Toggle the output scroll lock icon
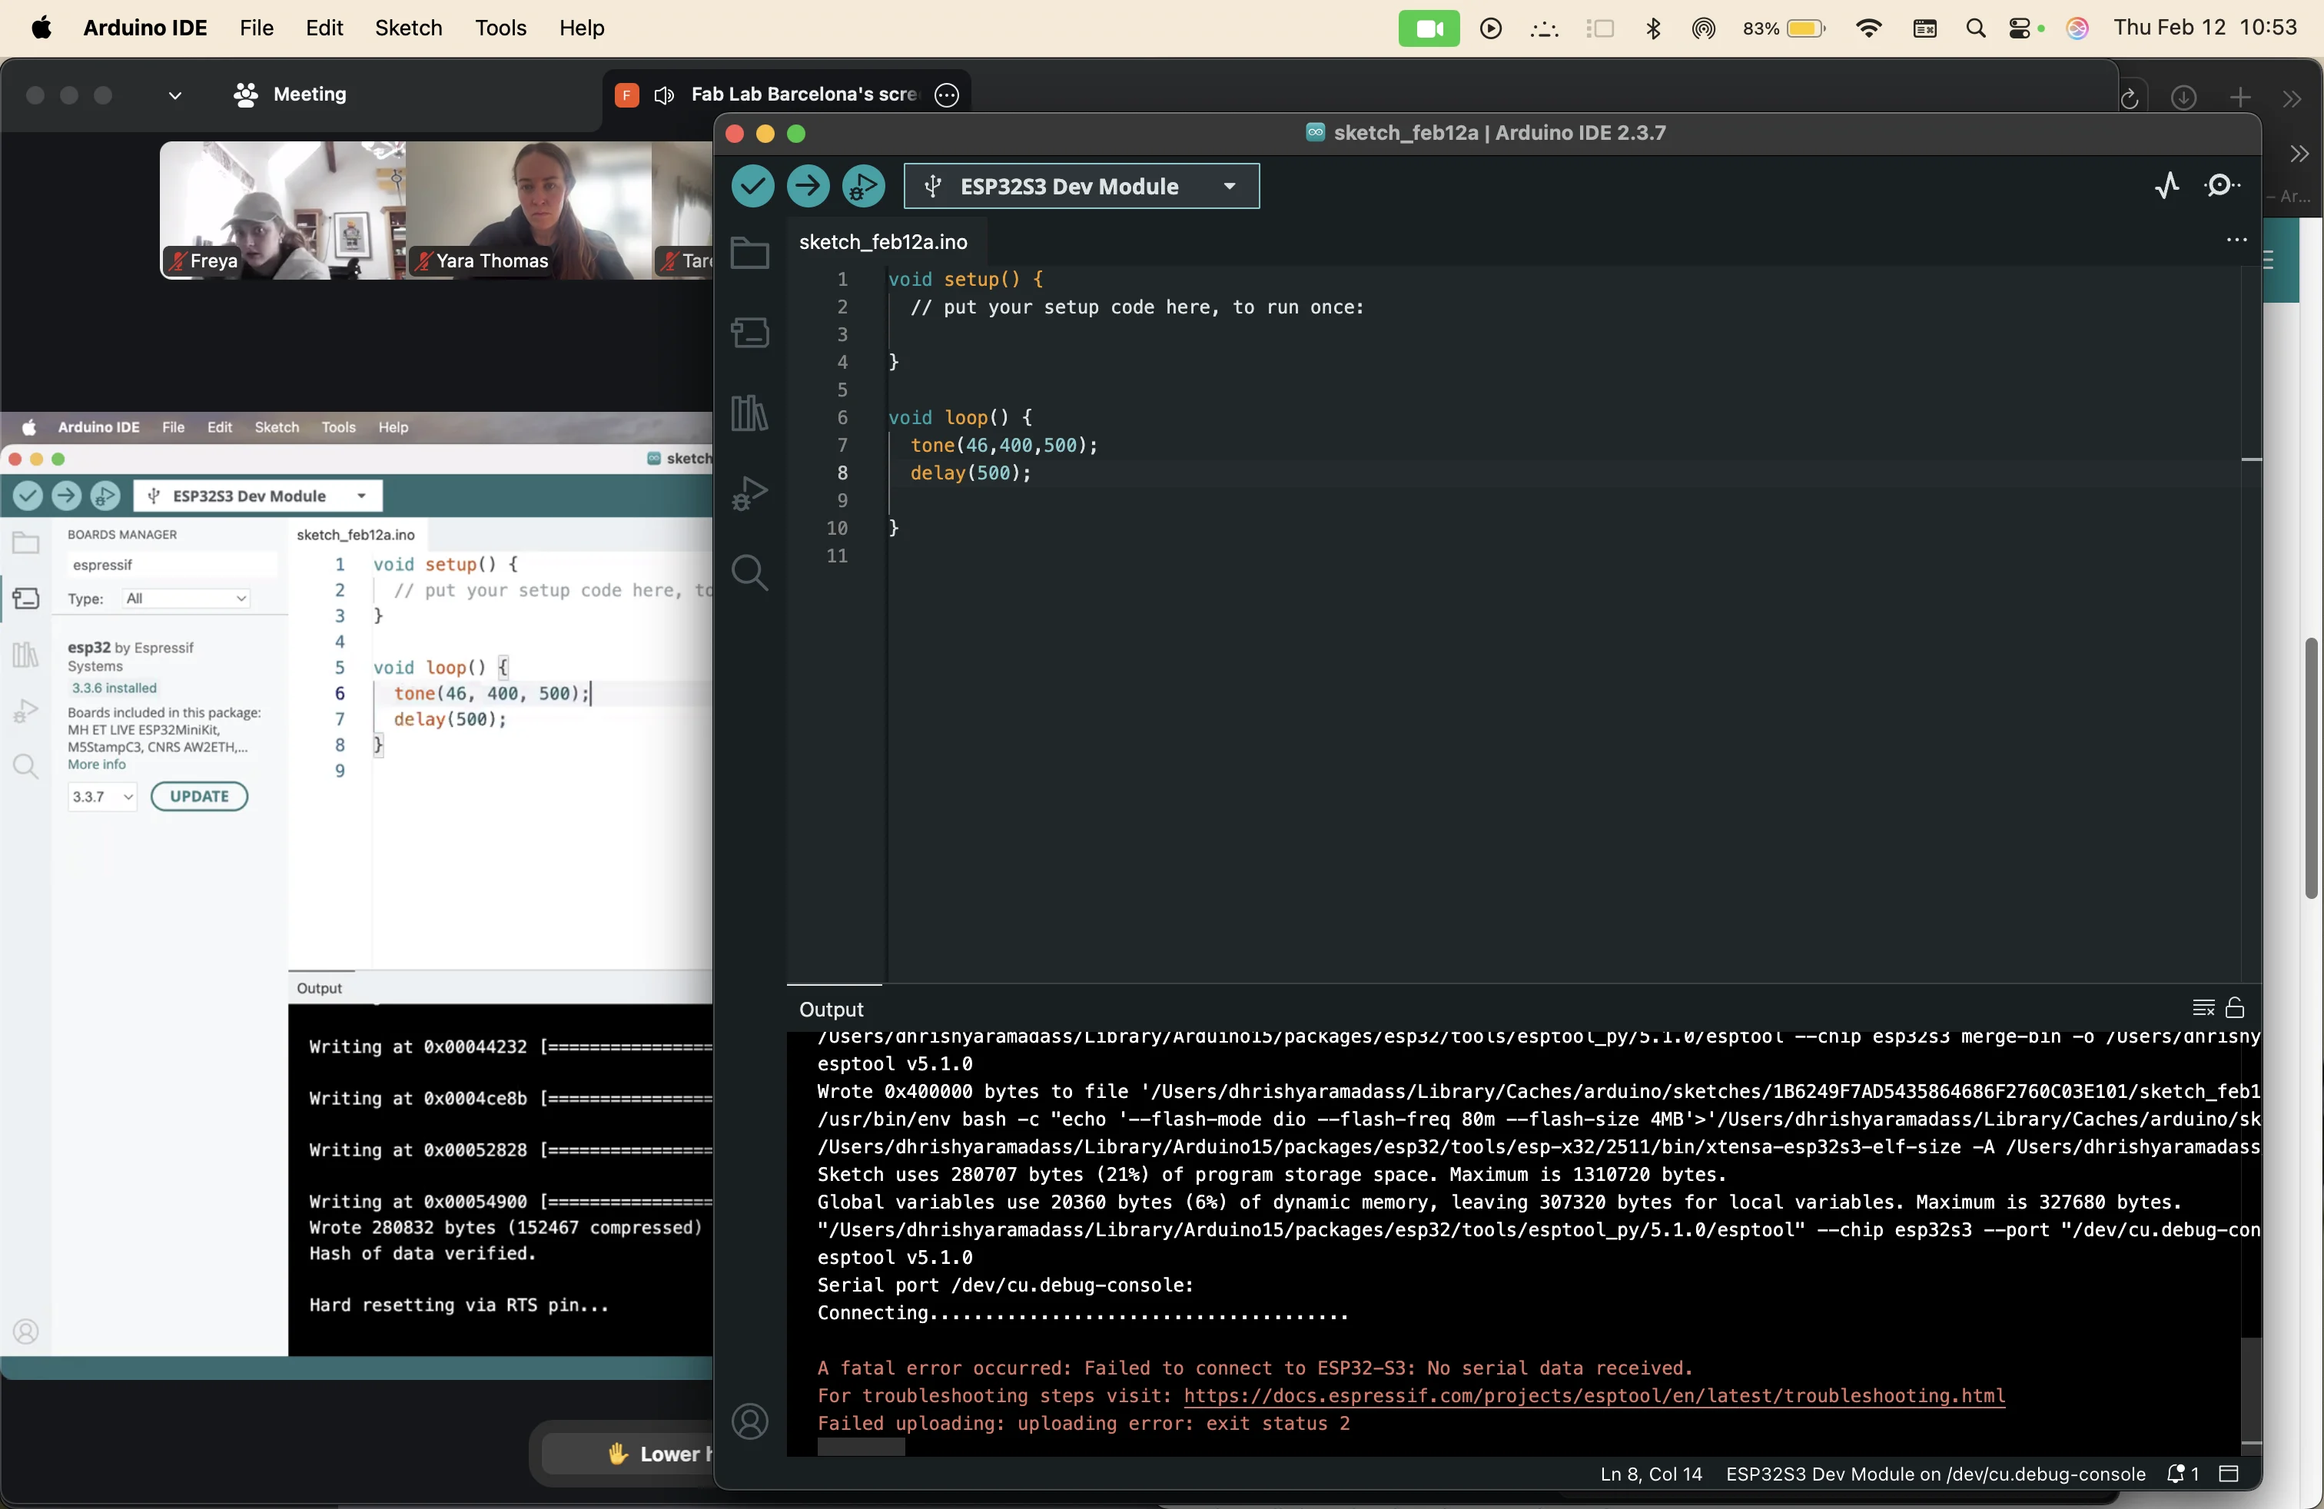 tap(2234, 1007)
